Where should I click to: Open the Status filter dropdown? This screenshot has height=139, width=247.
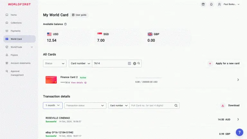(55, 63)
